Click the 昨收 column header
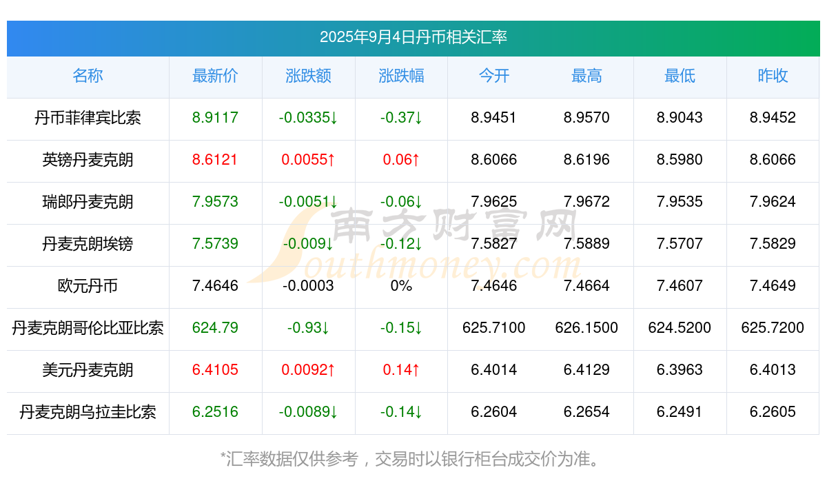 tap(773, 76)
